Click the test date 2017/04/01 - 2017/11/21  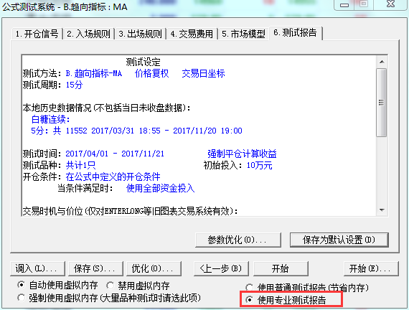[115, 154]
